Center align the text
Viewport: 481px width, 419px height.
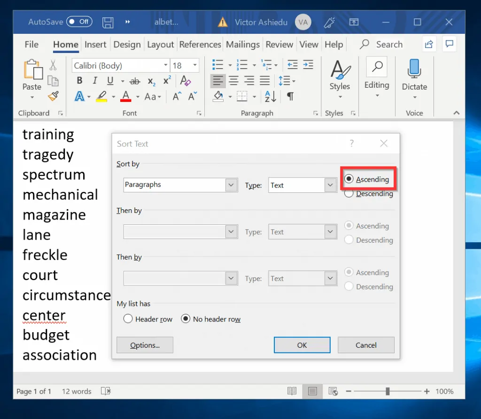(233, 81)
